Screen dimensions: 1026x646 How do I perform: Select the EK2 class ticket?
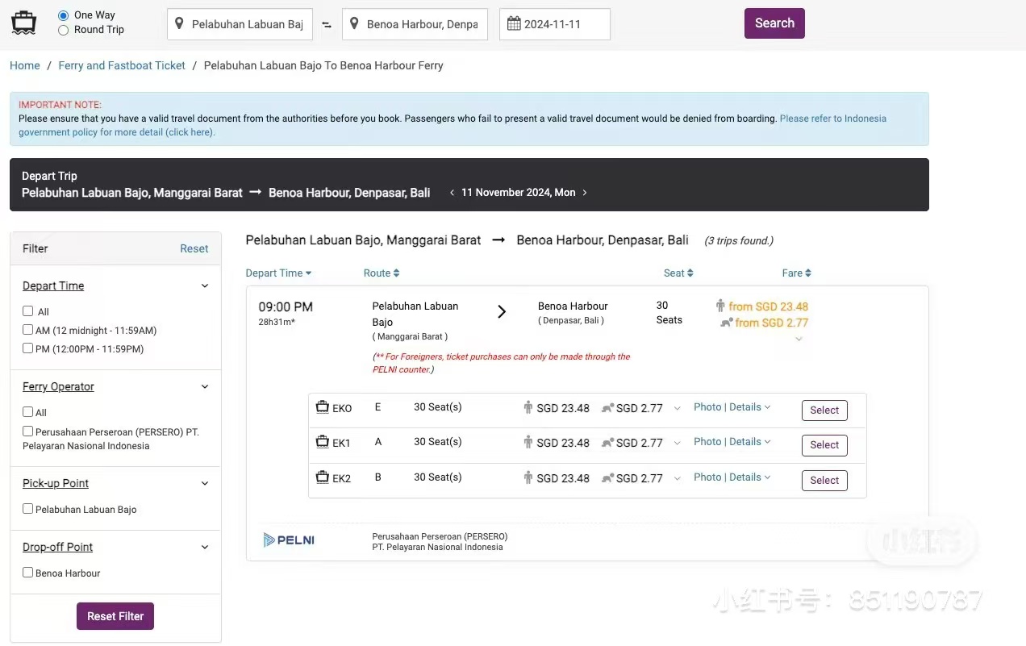pyautogui.click(x=824, y=481)
